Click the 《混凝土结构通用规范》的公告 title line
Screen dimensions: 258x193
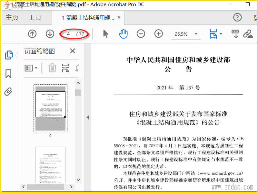point(178,123)
